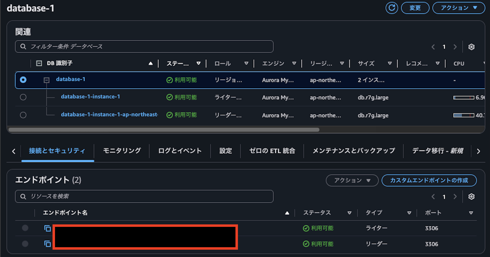Click the sort arrow on DB 識別子 column
Screen dimensions: 490x257
pyautogui.click(x=151, y=63)
